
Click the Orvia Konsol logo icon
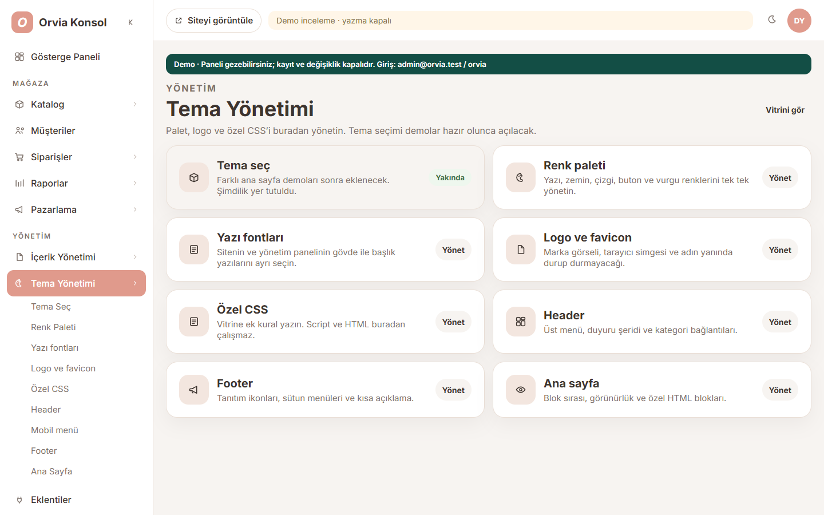click(22, 22)
